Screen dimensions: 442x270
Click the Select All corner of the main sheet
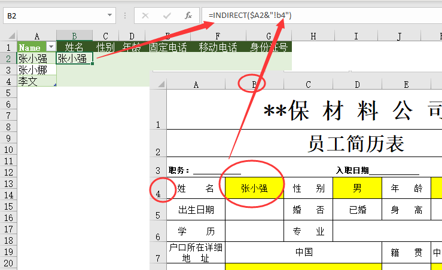[x=11, y=36]
